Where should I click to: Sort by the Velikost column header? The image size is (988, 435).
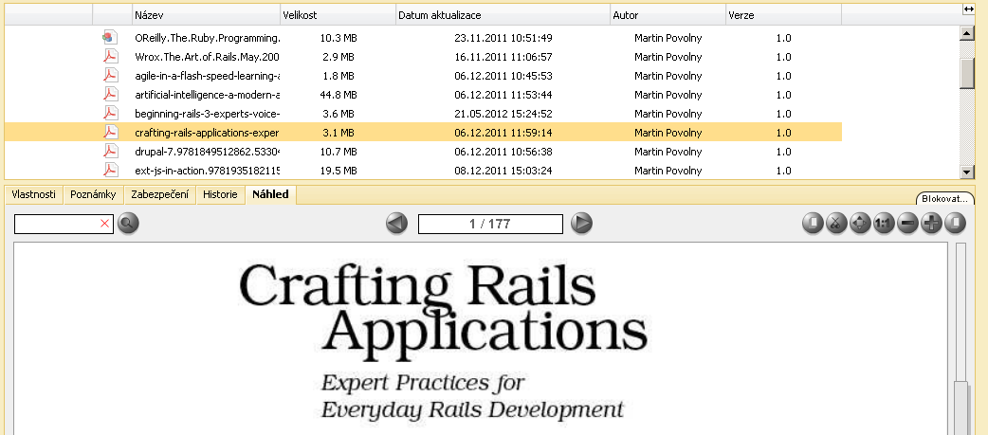pyautogui.click(x=338, y=15)
